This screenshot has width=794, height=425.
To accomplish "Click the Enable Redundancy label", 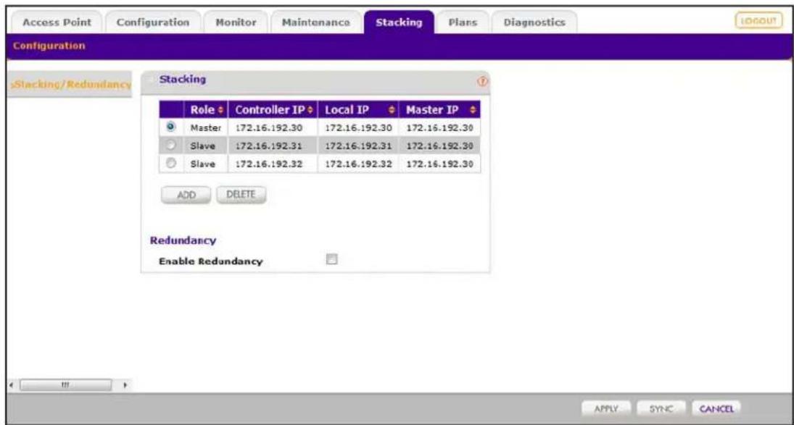I will tap(211, 261).
